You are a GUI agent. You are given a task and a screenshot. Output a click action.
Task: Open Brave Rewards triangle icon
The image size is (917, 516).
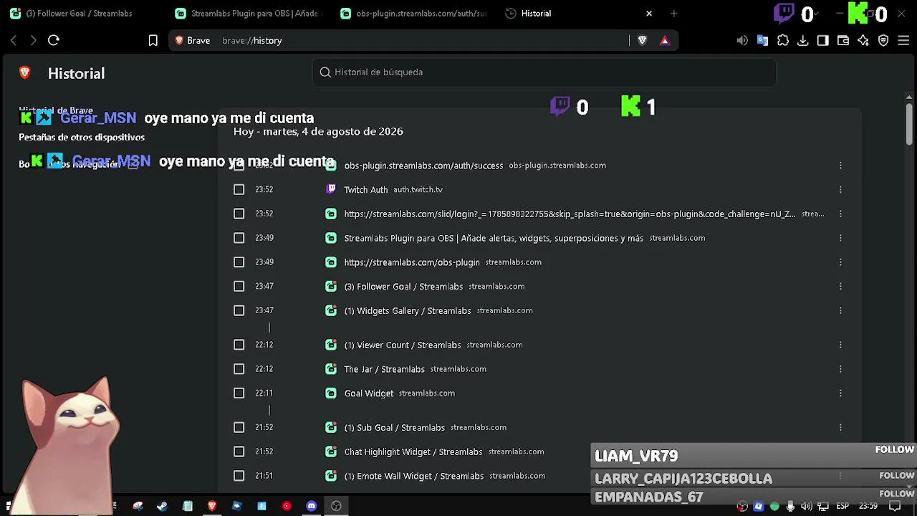[665, 41]
